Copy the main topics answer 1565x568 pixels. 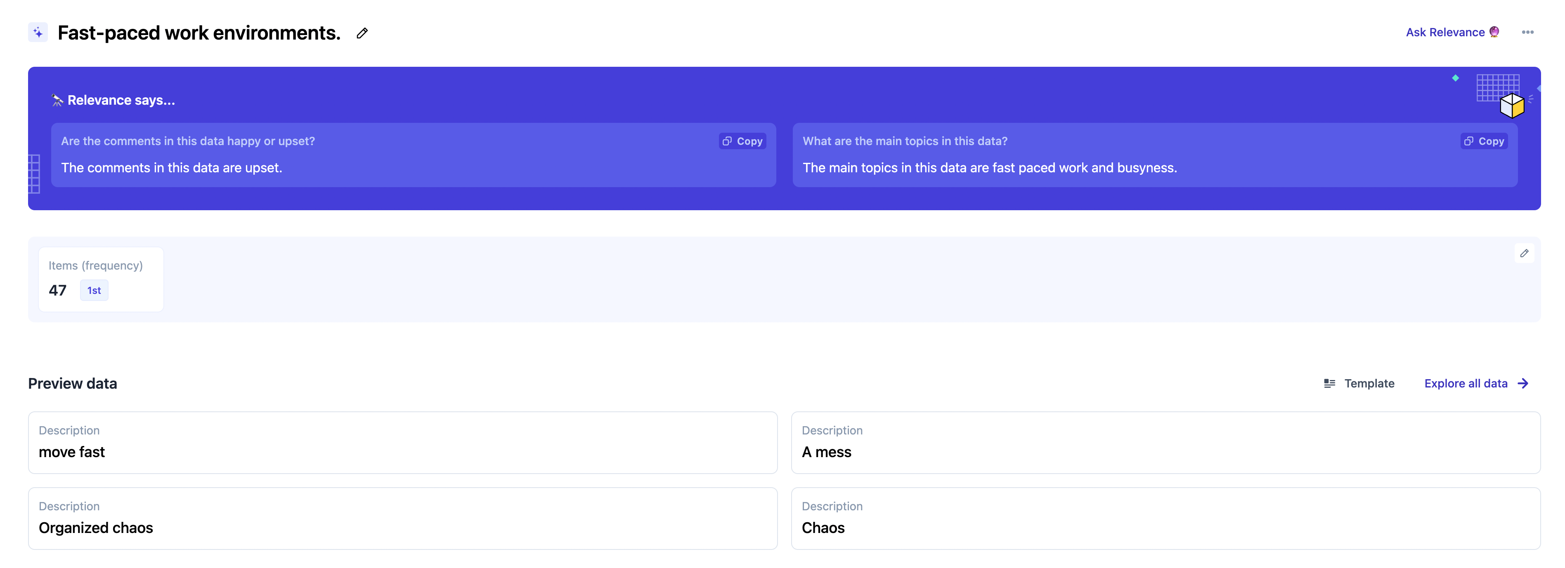pyautogui.click(x=1484, y=141)
